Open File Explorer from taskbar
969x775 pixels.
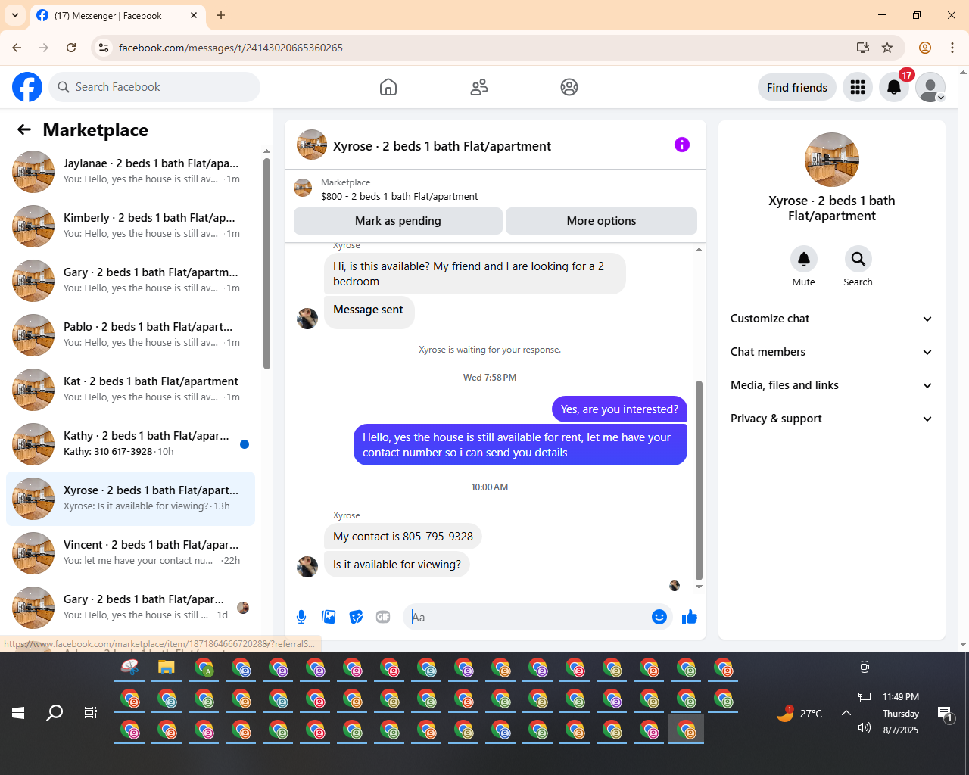[x=167, y=668]
